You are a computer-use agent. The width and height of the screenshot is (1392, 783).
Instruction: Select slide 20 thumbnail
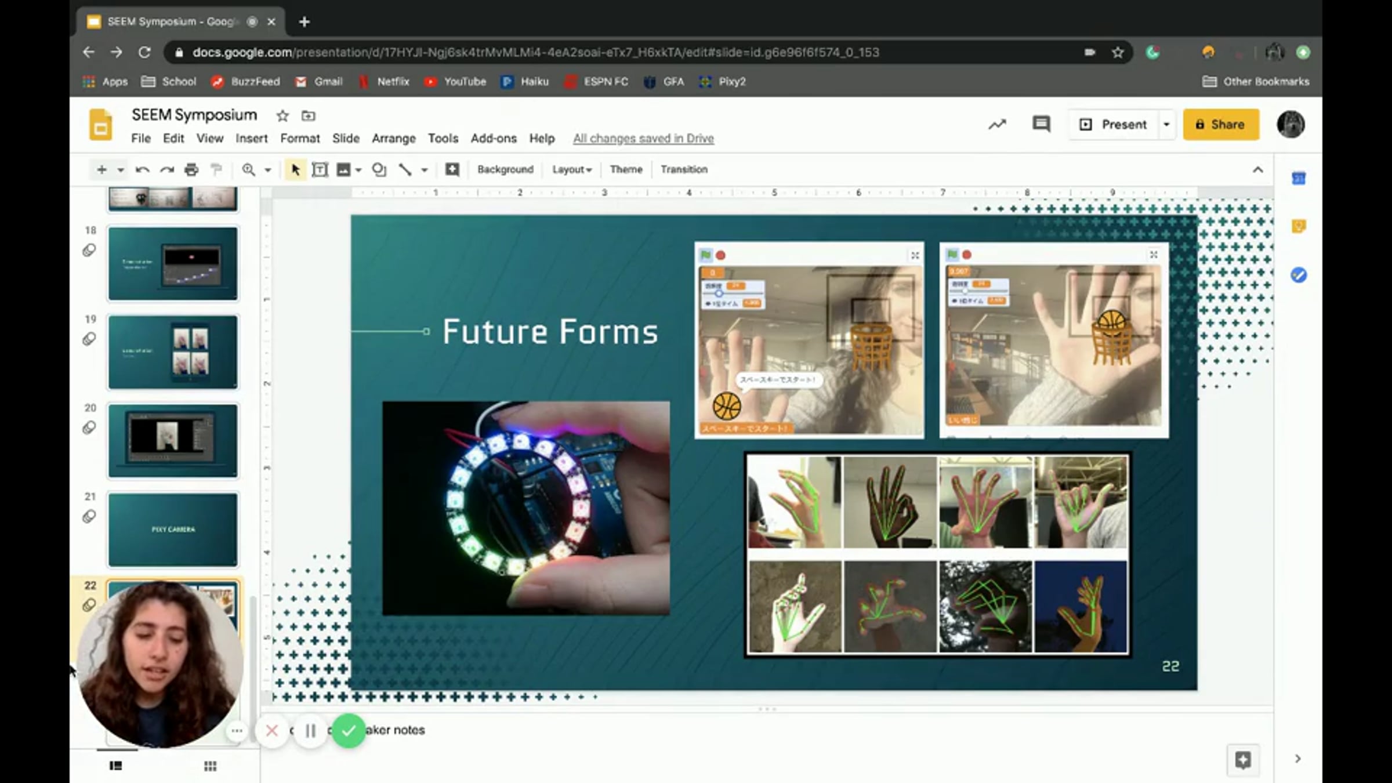pos(173,440)
